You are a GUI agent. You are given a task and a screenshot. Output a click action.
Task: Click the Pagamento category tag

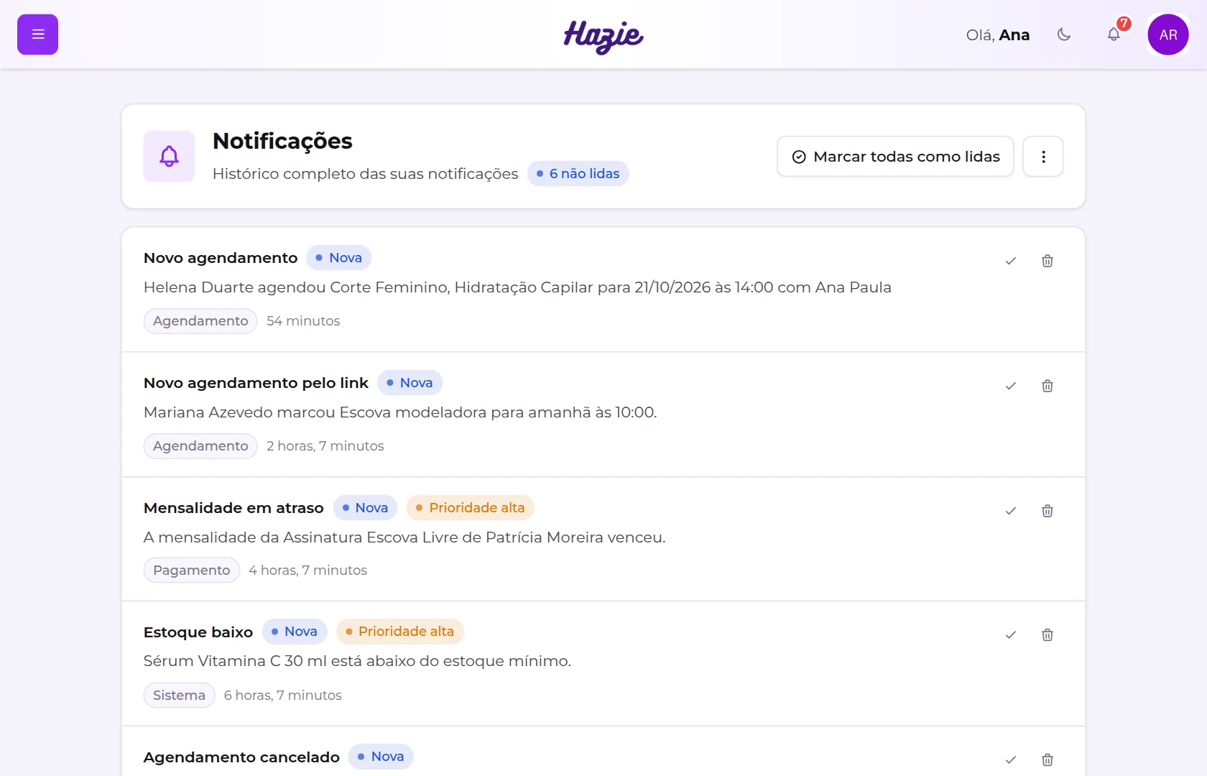tap(192, 571)
